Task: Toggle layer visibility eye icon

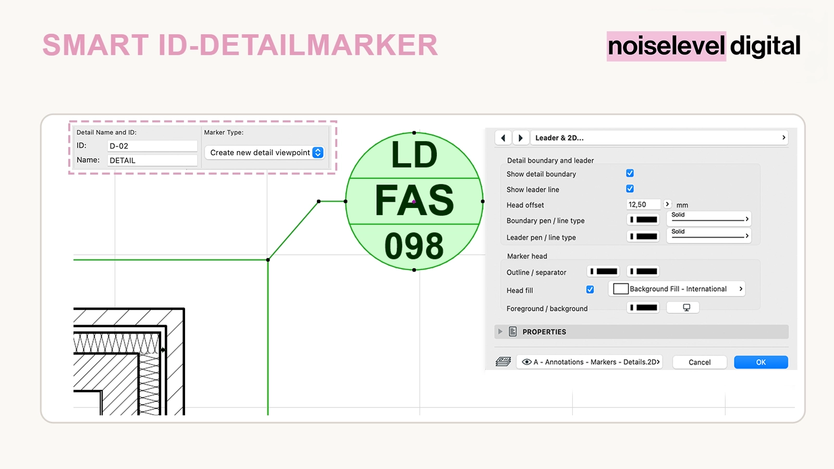Action: pos(526,362)
